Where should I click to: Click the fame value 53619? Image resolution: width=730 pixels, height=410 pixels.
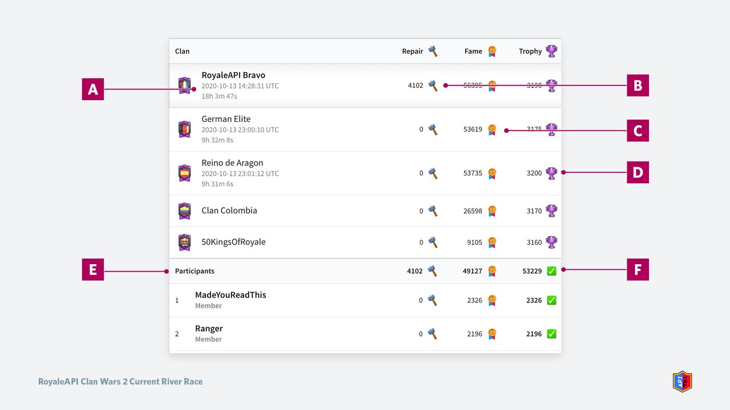473,129
